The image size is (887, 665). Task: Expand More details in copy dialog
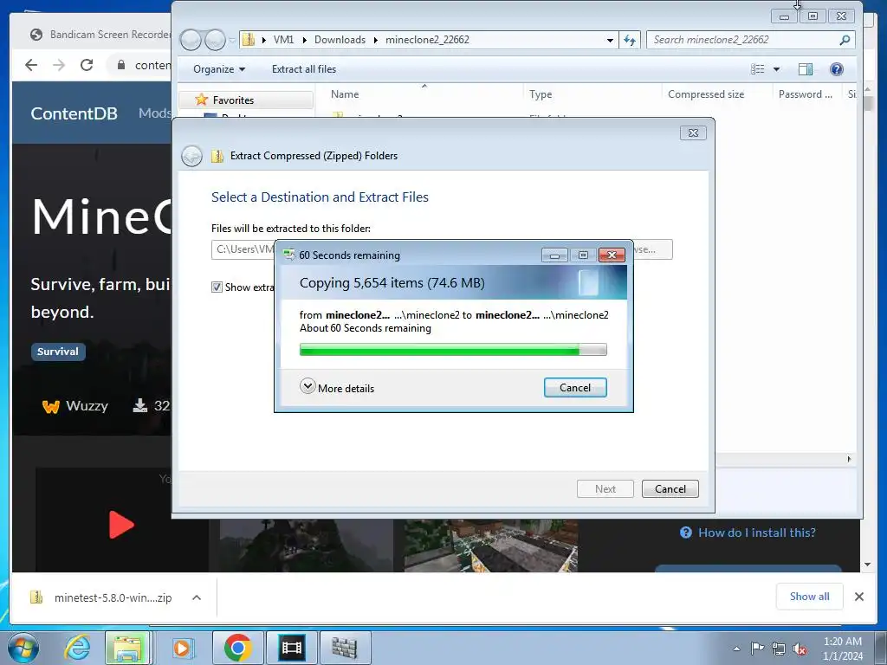click(337, 388)
